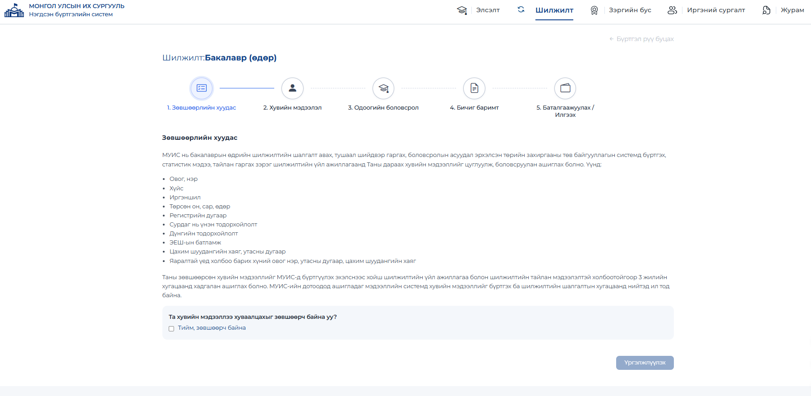
Task: Click the '4. Бичиг баримт' step label
Action: (x=475, y=108)
